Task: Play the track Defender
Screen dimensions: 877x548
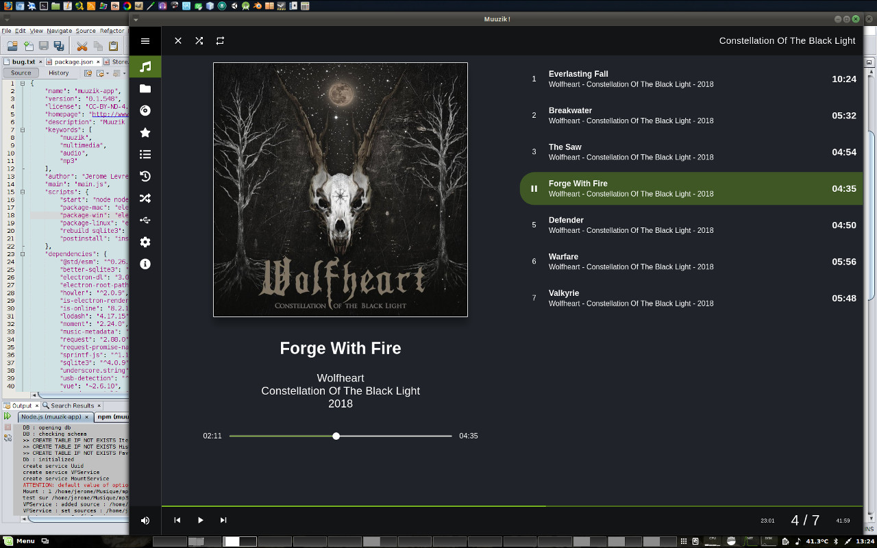Action: click(691, 225)
